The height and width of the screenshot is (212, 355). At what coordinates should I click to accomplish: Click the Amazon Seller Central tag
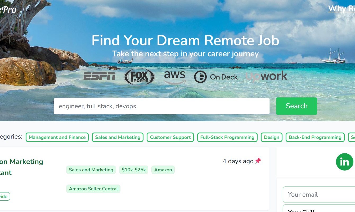[93, 189]
